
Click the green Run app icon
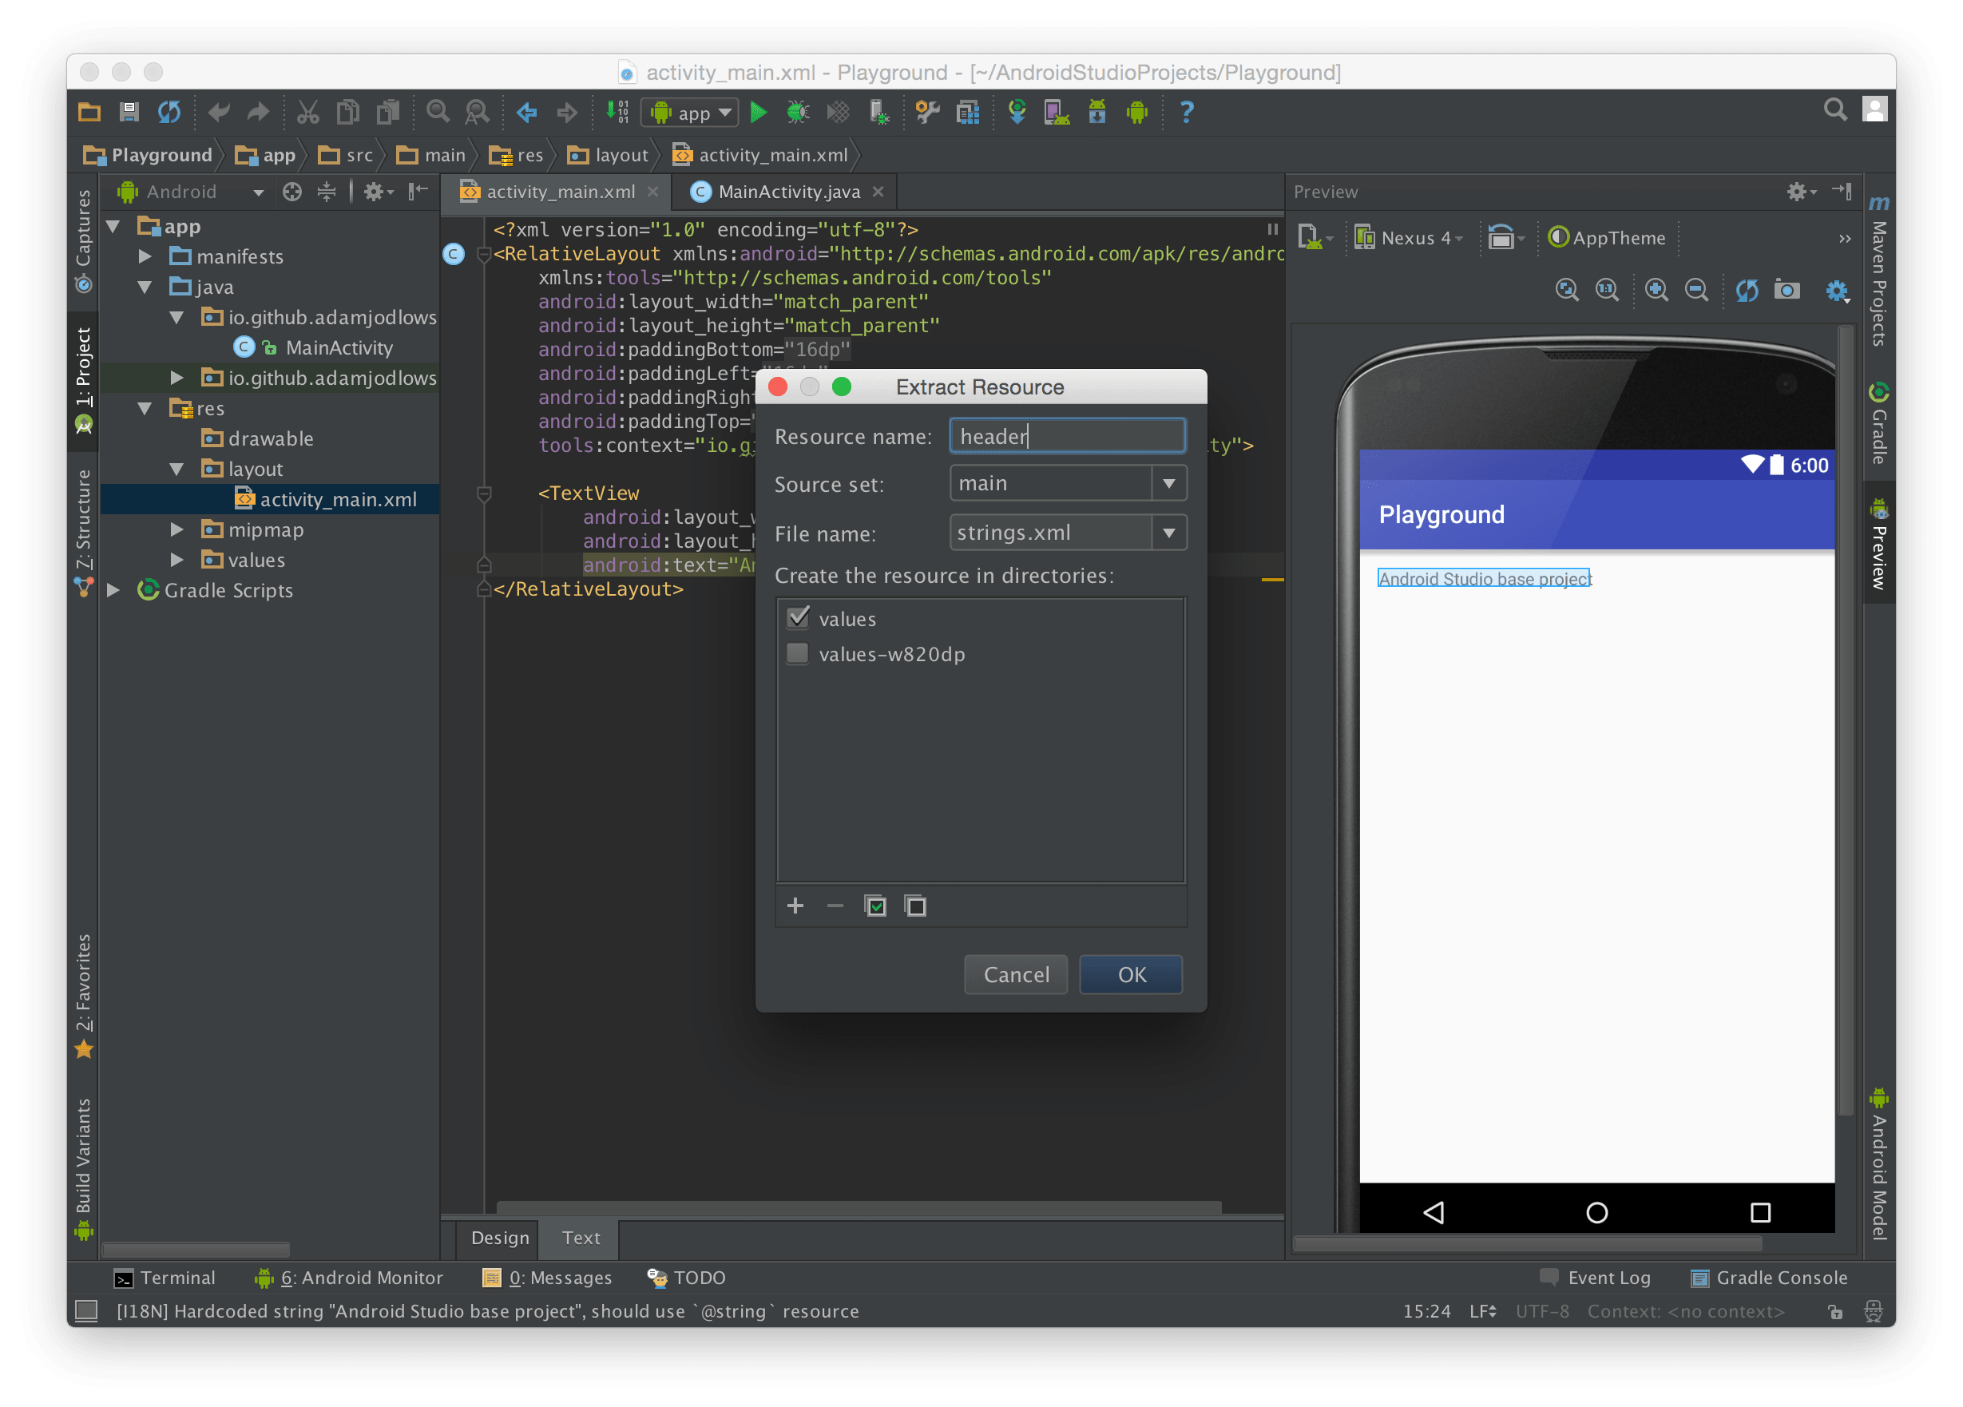click(x=758, y=112)
